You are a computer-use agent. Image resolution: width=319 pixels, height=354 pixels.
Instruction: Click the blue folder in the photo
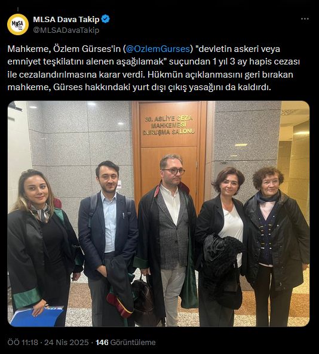point(36,316)
